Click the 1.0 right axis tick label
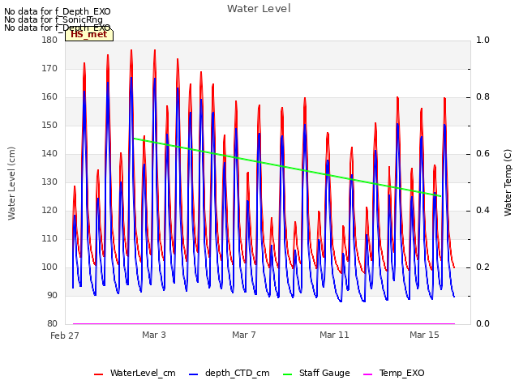519x389 pixels. [483, 40]
